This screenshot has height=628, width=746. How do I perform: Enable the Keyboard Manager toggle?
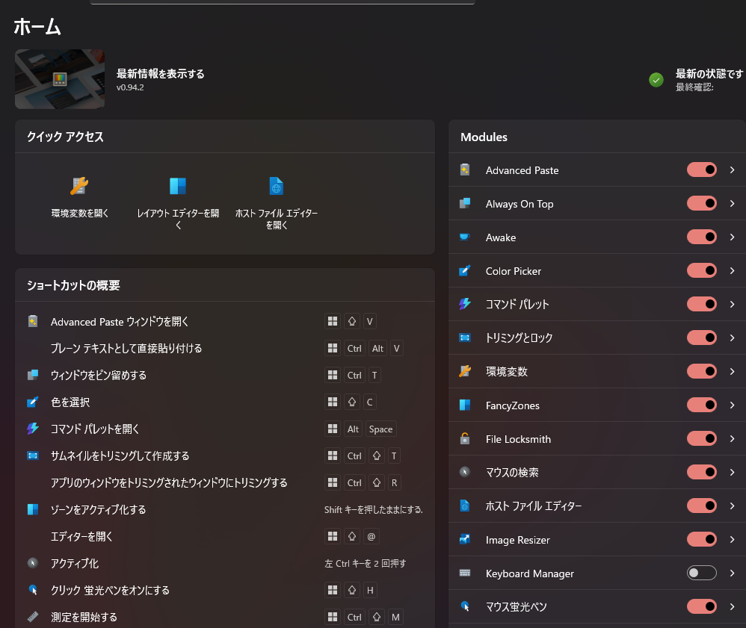(x=701, y=573)
